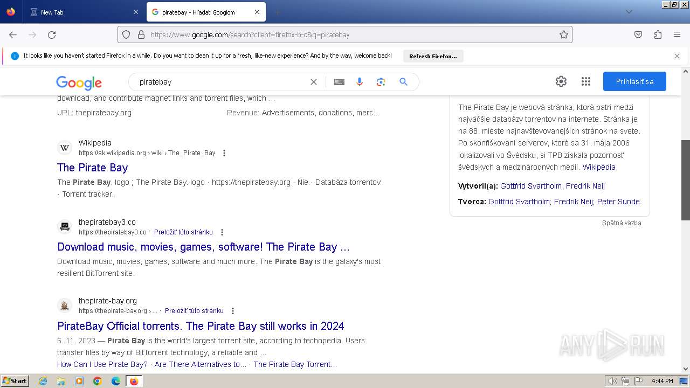Open the Windows Start menu
This screenshot has height=388, width=690.
tap(15, 381)
